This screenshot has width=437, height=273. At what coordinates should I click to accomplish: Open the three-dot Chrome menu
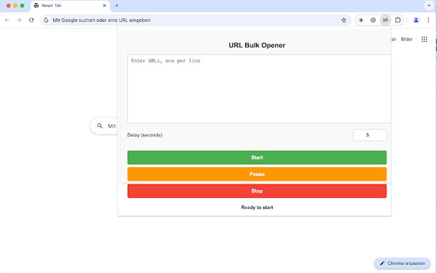(429, 20)
